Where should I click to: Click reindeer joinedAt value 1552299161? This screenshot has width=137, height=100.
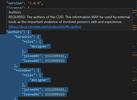(55, 90)
